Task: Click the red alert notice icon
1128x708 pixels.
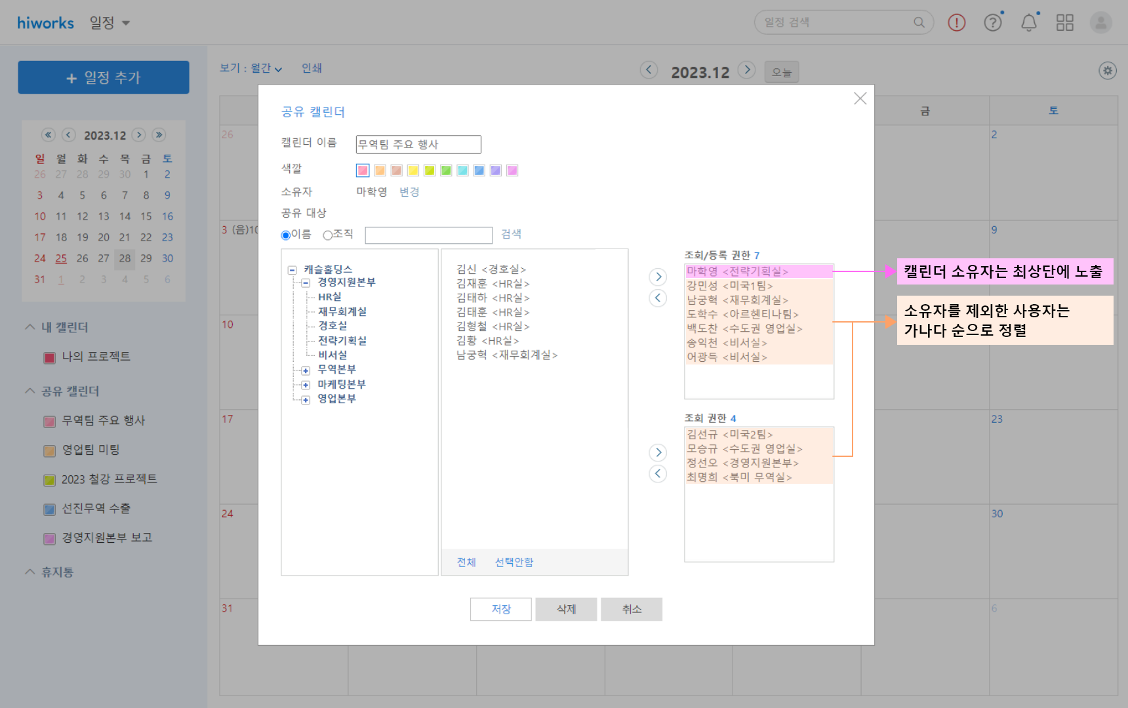Action: (956, 23)
